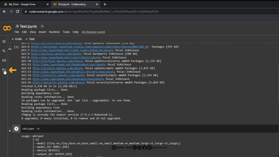The image size is (279, 157).
Task: Go back in the browser
Action: (4, 12)
